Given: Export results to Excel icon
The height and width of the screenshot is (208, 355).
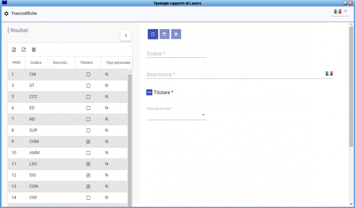Looking at the screenshot, I should pyautogui.click(x=14, y=50).
